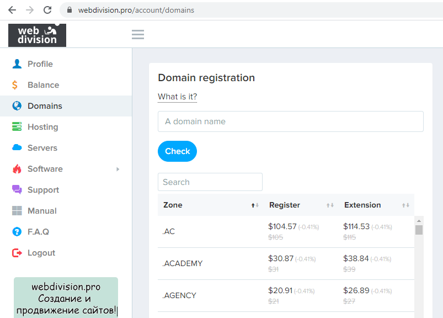This screenshot has height=318, width=443.
Task: Click the Servers cloud icon
Action: click(17, 148)
